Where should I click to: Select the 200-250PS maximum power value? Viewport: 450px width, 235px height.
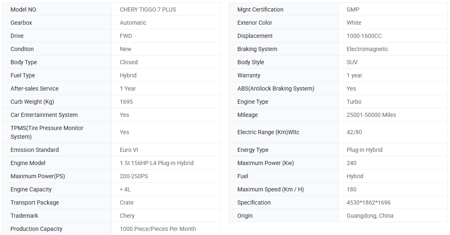point(134,176)
